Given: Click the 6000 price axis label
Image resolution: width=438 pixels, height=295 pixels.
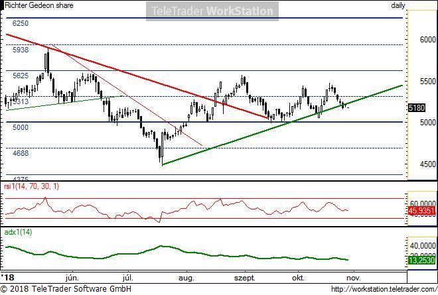Looking at the screenshot, I should click(427, 40).
